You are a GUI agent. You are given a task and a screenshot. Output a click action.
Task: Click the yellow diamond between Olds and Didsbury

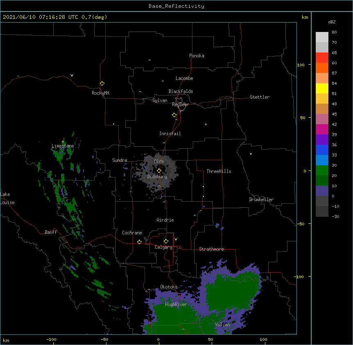click(x=159, y=171)
